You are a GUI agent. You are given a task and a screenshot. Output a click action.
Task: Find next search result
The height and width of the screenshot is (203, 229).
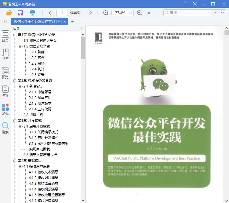point(222,13)
